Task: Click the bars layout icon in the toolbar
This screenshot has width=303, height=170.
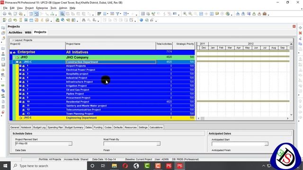Action: pyautogui.click(x=99, y=14)
